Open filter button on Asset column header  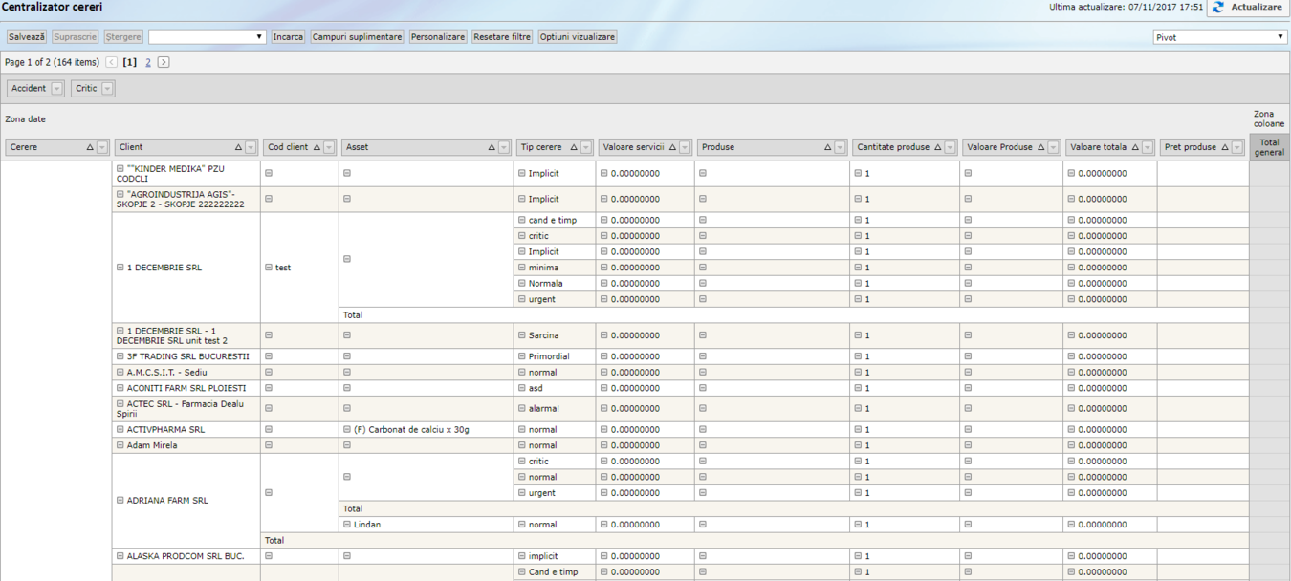click(x=504, y=148)
